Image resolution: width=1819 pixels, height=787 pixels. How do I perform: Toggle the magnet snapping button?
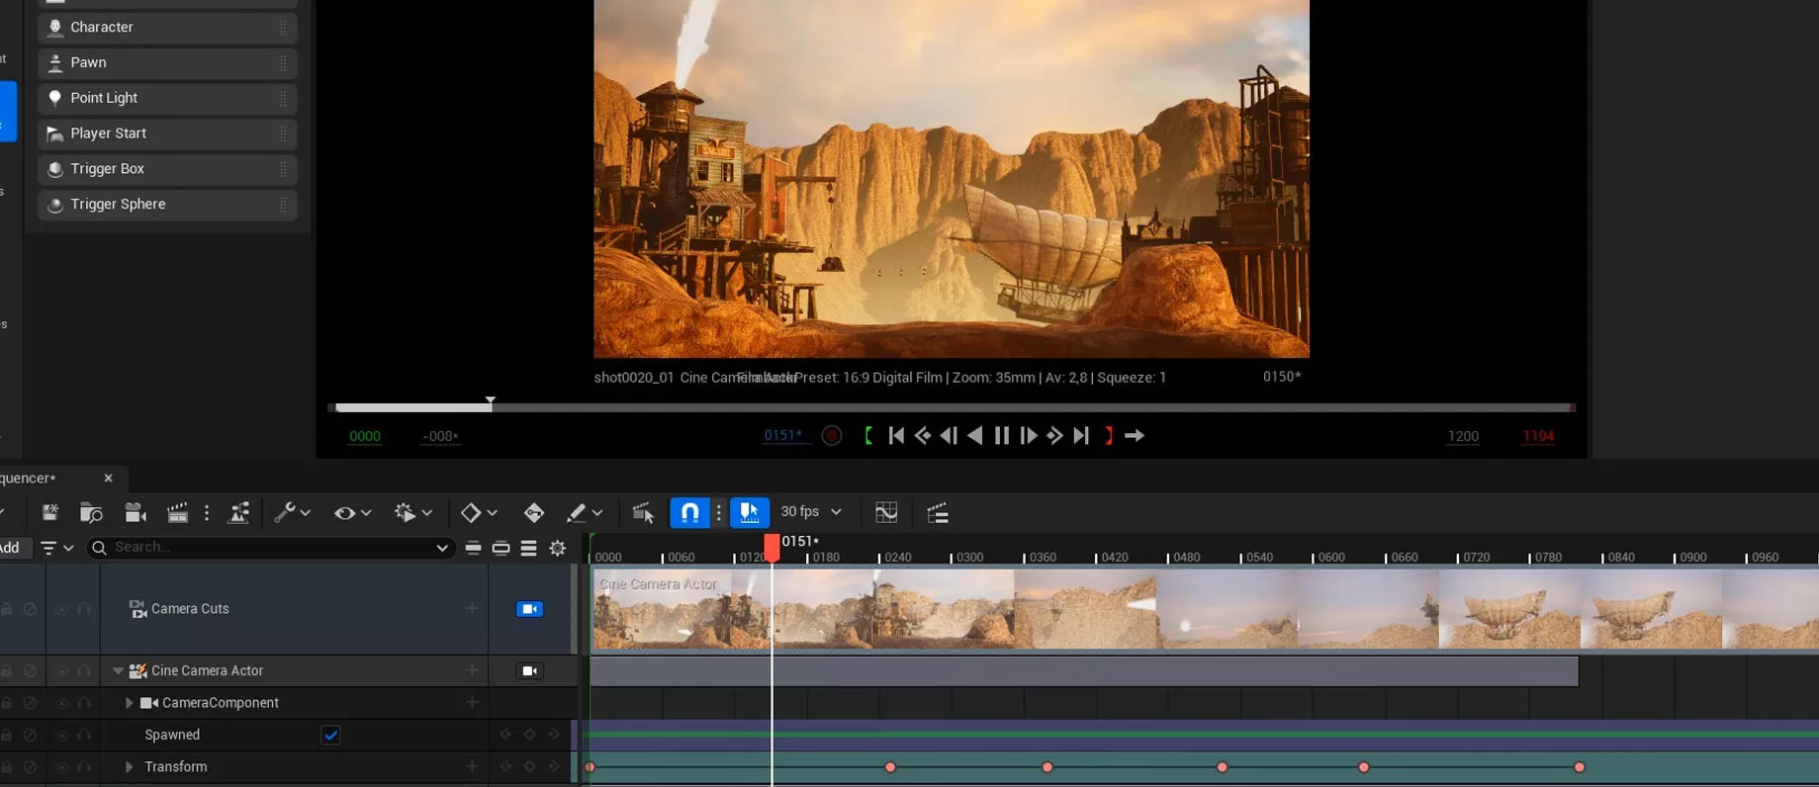point(689,512)
